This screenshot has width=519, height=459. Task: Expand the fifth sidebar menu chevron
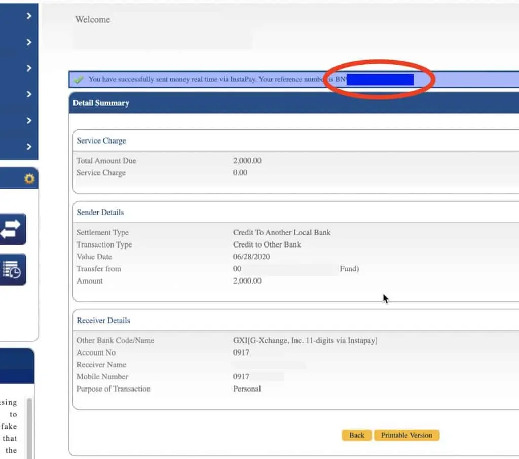29,121
